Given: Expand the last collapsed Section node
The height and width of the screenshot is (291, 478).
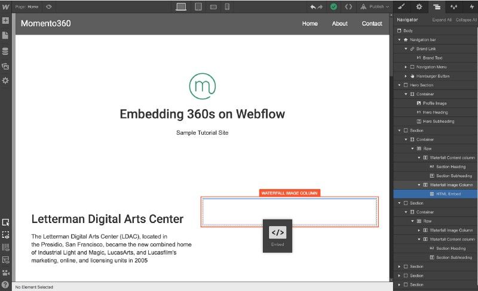Looking at the screenshot, I should point(399,284).
